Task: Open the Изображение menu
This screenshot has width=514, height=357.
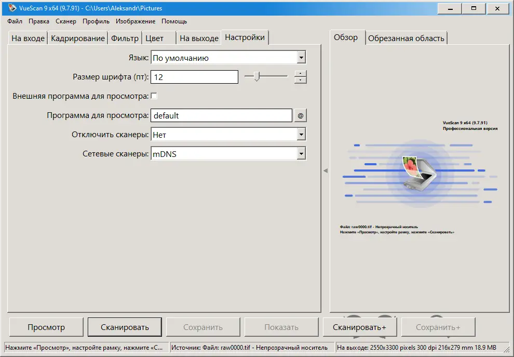Action: pos(136,21)
